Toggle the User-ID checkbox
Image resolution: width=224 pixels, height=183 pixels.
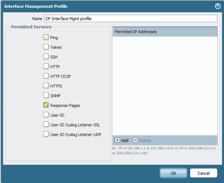pos(46,115)
